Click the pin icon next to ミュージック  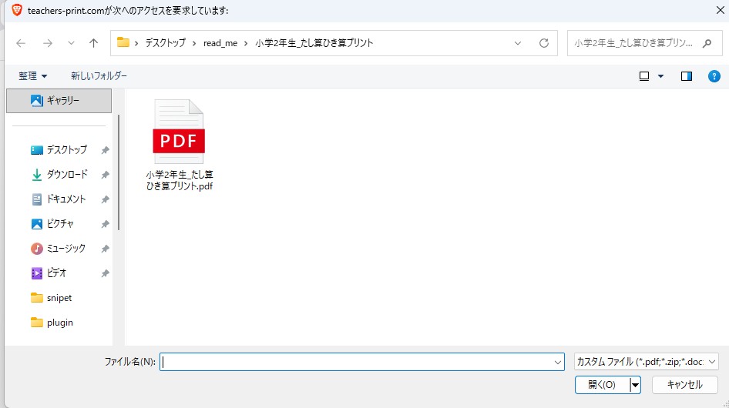coord(105,249)
